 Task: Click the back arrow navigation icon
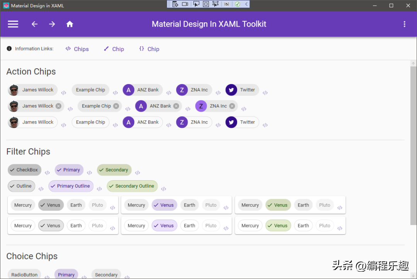tap(34, 24)
